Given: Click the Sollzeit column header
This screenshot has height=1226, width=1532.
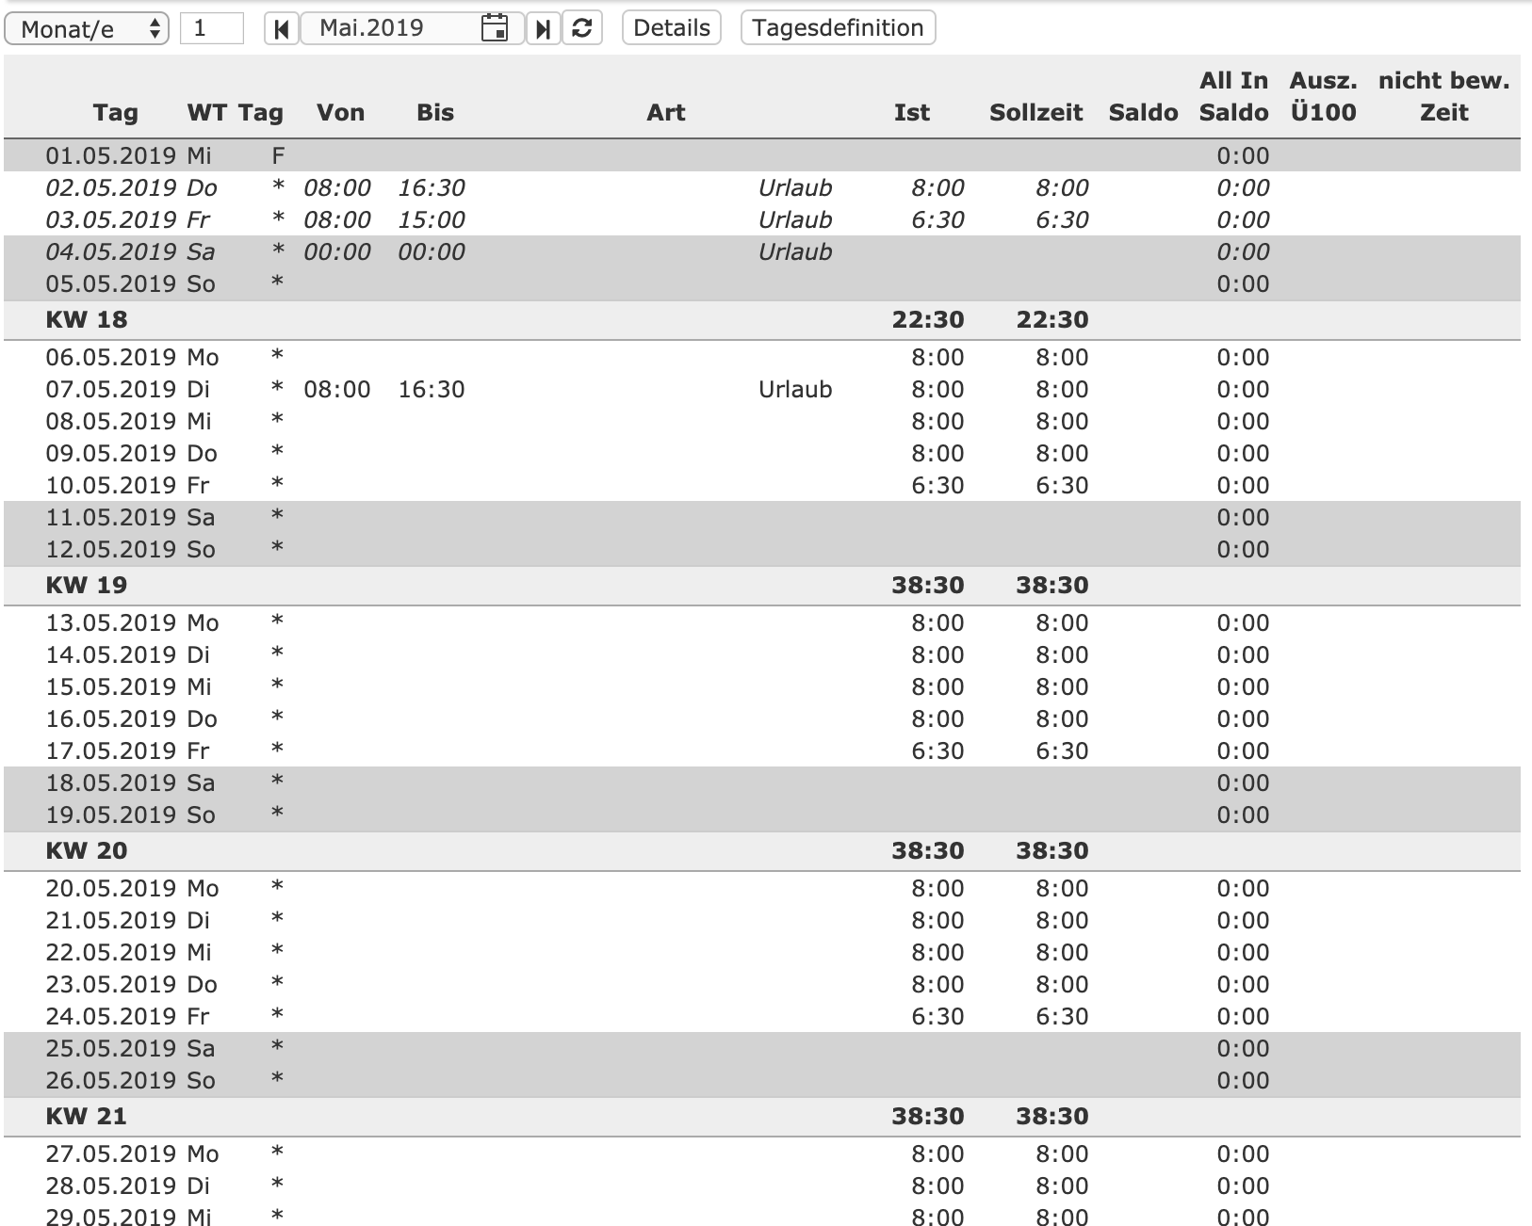Looking at the screenshot, I should click(x=1035, y=112).
